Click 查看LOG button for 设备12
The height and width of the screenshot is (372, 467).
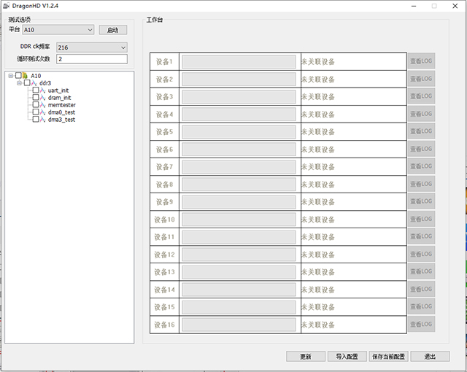[x=421, y=254]
